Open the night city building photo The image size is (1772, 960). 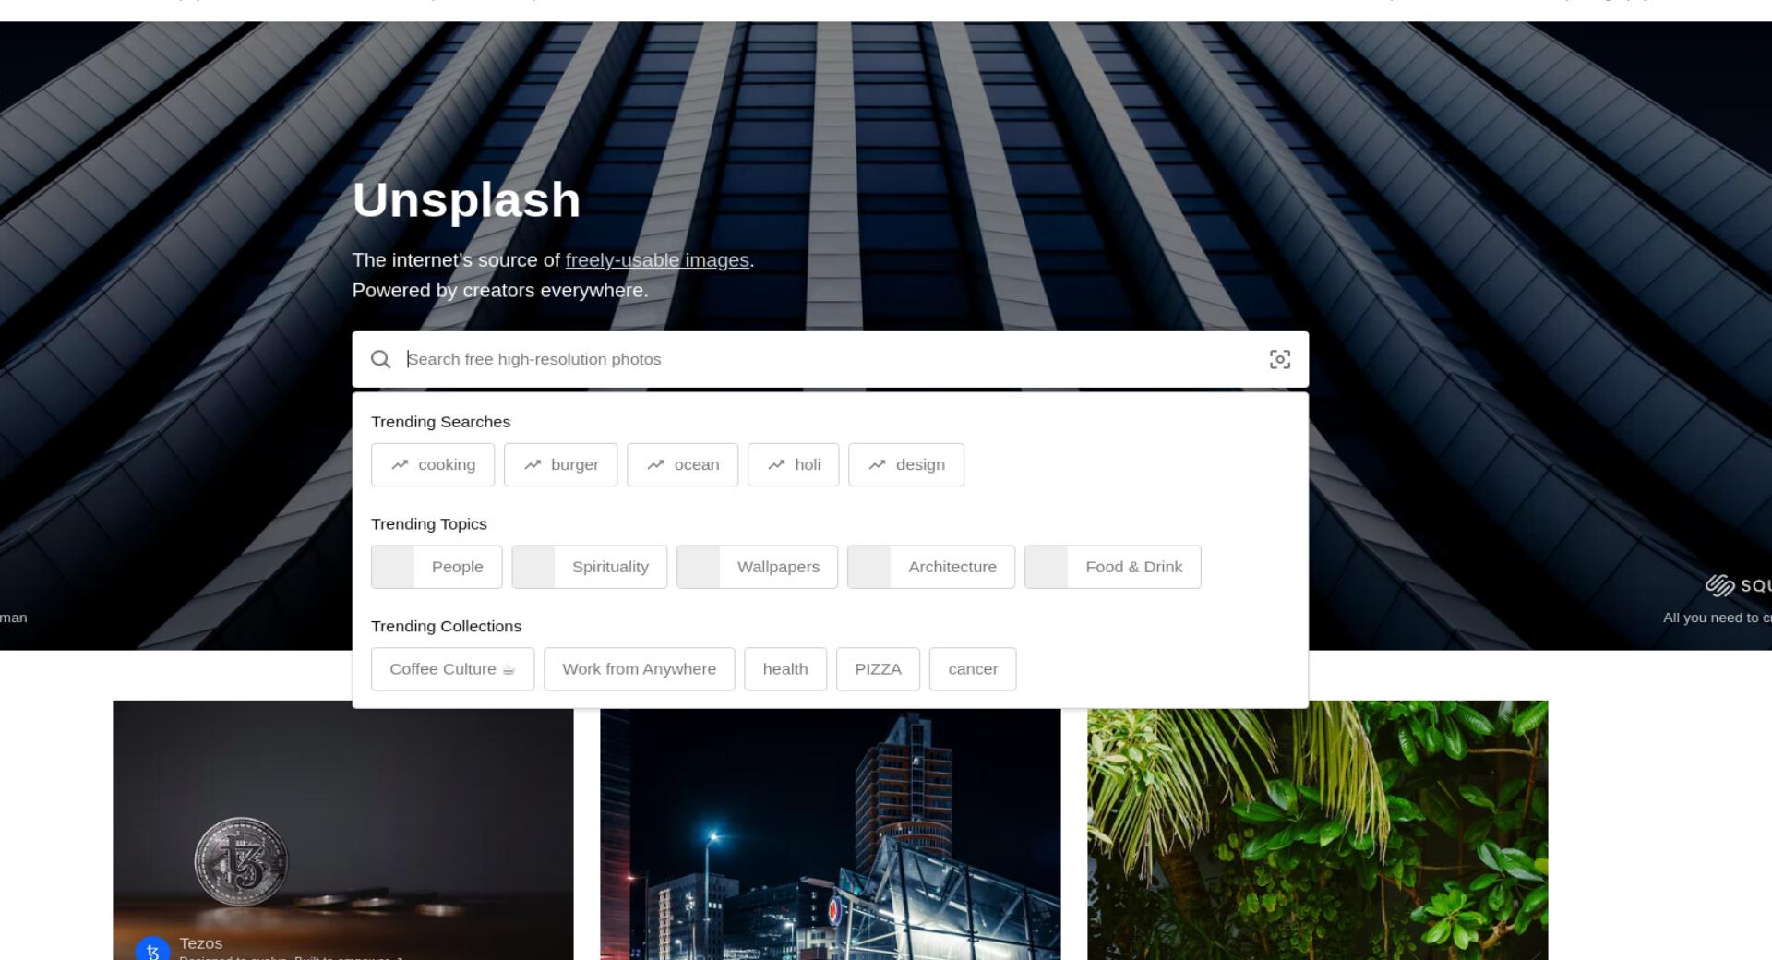tap(831, 834)
